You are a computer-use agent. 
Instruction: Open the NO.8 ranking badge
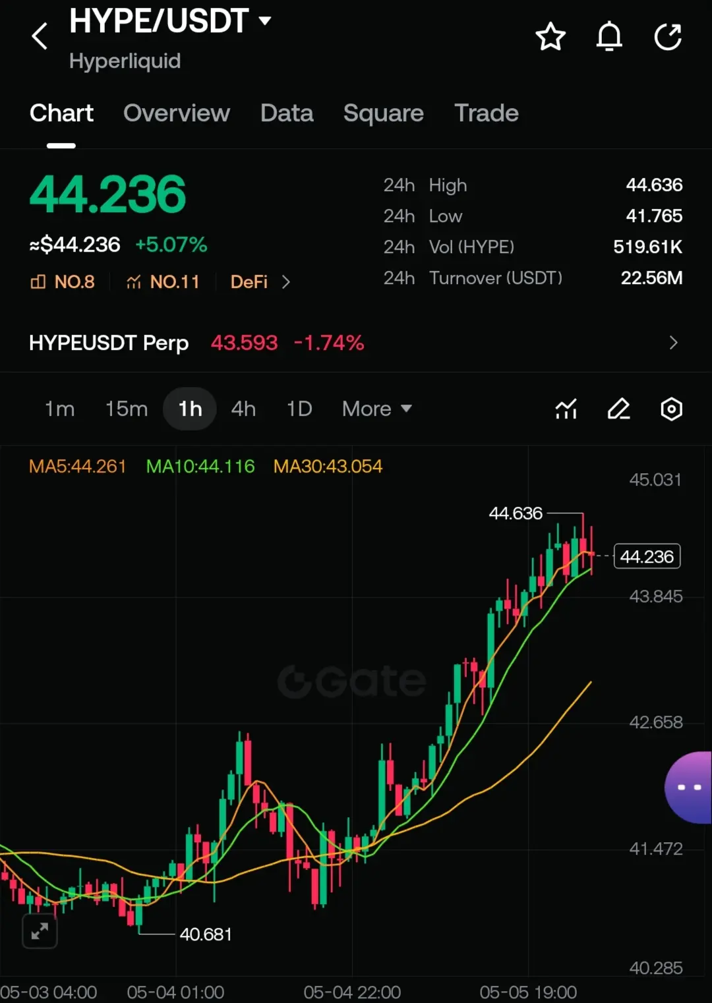(63, 282)
